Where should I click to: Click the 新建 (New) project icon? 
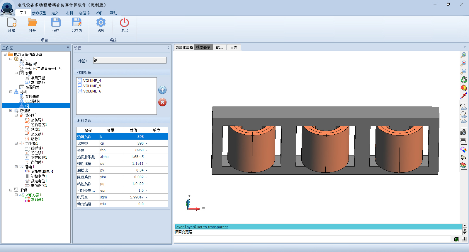pos(12,23)
